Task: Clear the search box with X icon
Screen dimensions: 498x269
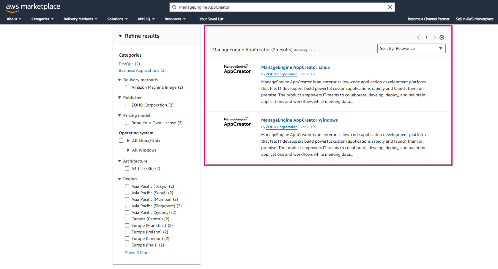Action: pyautogui.click(x=390, y=7)
